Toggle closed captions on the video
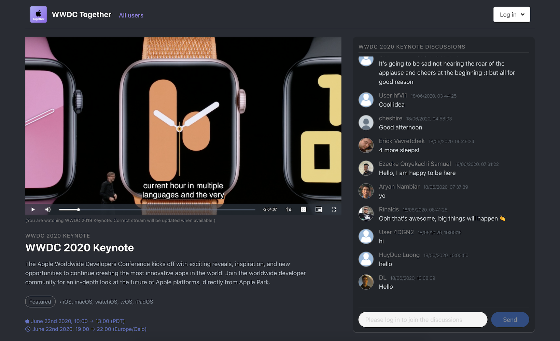The image size is (560, 341). tap(304, 209)
